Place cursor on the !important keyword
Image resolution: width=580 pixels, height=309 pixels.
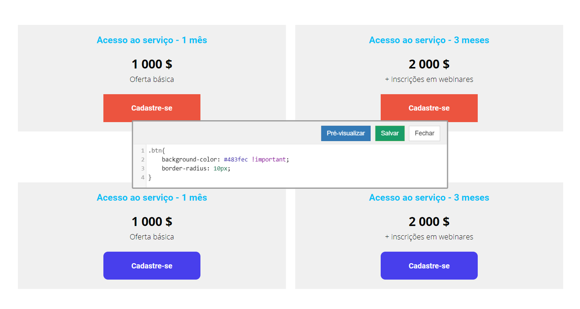pyautogui.click(x=269, y=160)
